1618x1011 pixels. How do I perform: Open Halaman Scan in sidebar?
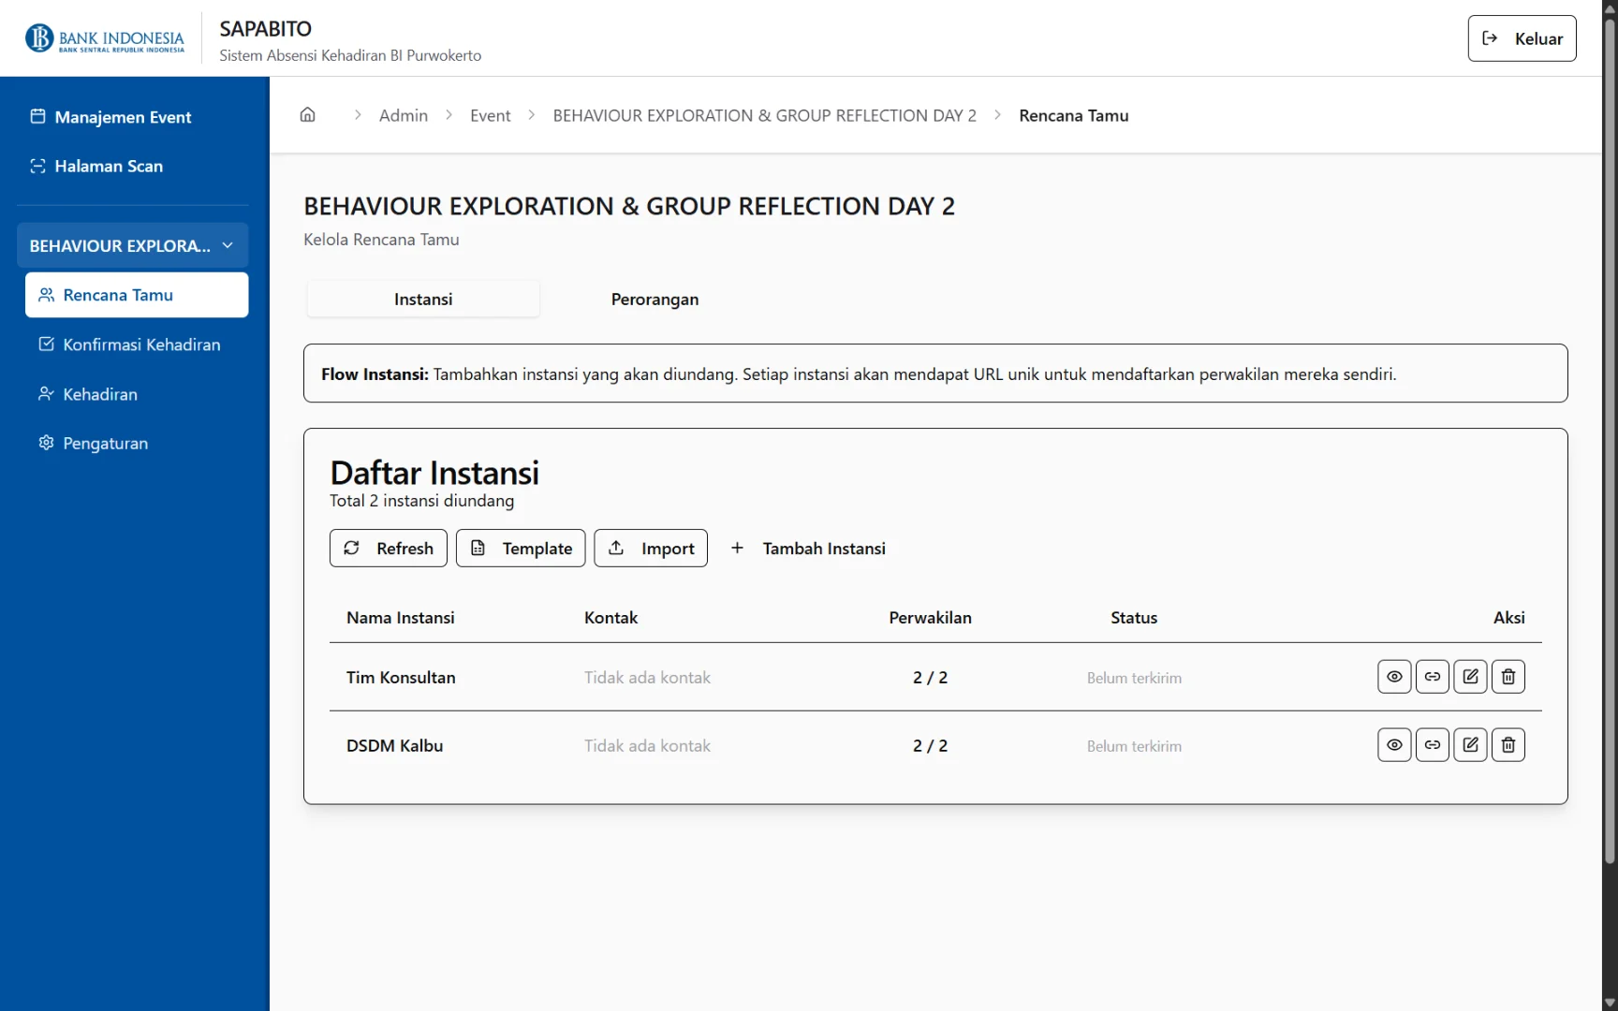132,166
